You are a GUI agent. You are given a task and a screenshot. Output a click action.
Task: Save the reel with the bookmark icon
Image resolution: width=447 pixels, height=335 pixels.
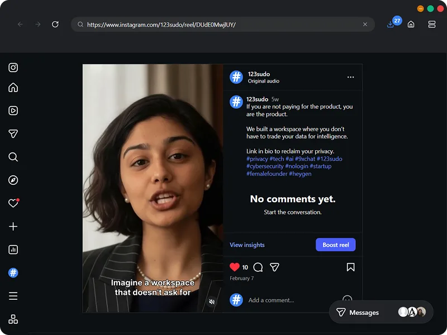(350, 267)
